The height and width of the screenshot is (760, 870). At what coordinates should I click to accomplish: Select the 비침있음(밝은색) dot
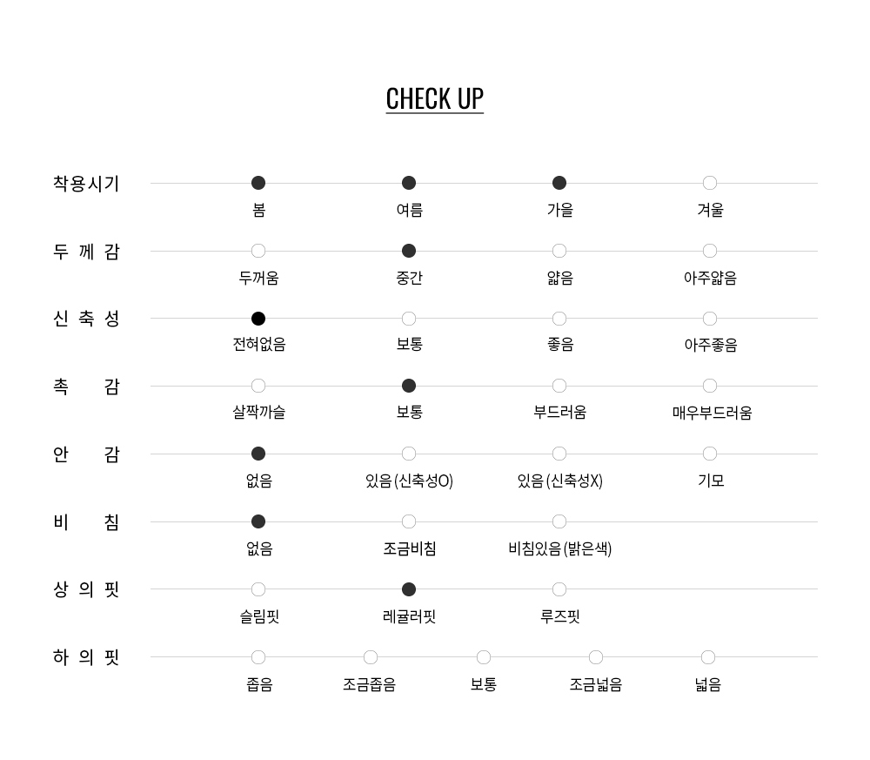tap(559, 521)
